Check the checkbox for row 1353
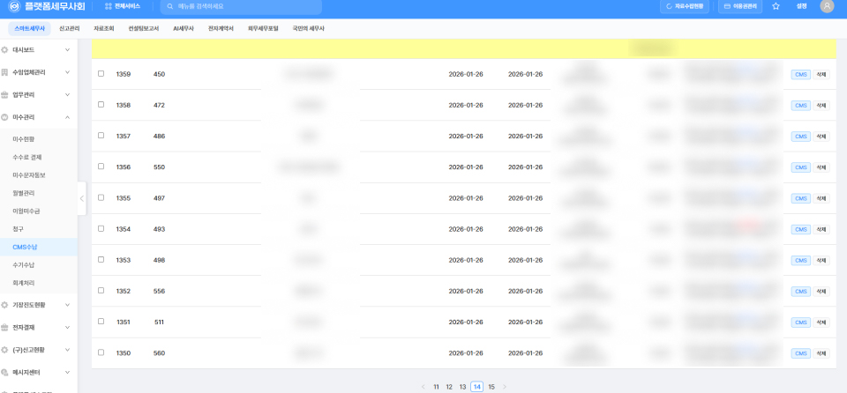Image resolution: width=847 pixels, height=393 pixels. [101, 259]
